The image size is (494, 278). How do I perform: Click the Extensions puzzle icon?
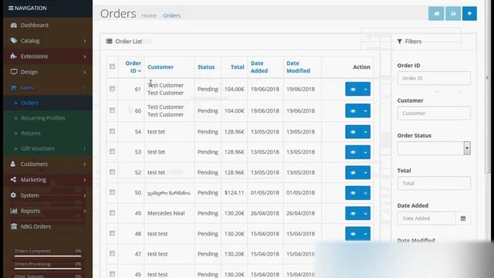tap(14, 56)
